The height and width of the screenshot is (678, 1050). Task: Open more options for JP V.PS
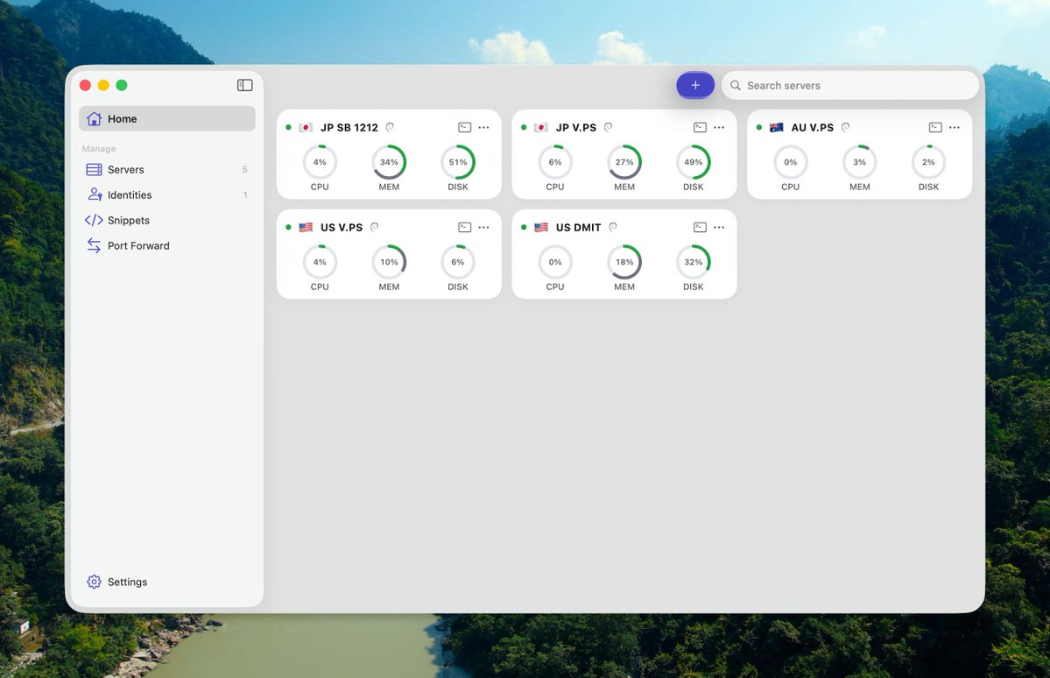[719, 127]
